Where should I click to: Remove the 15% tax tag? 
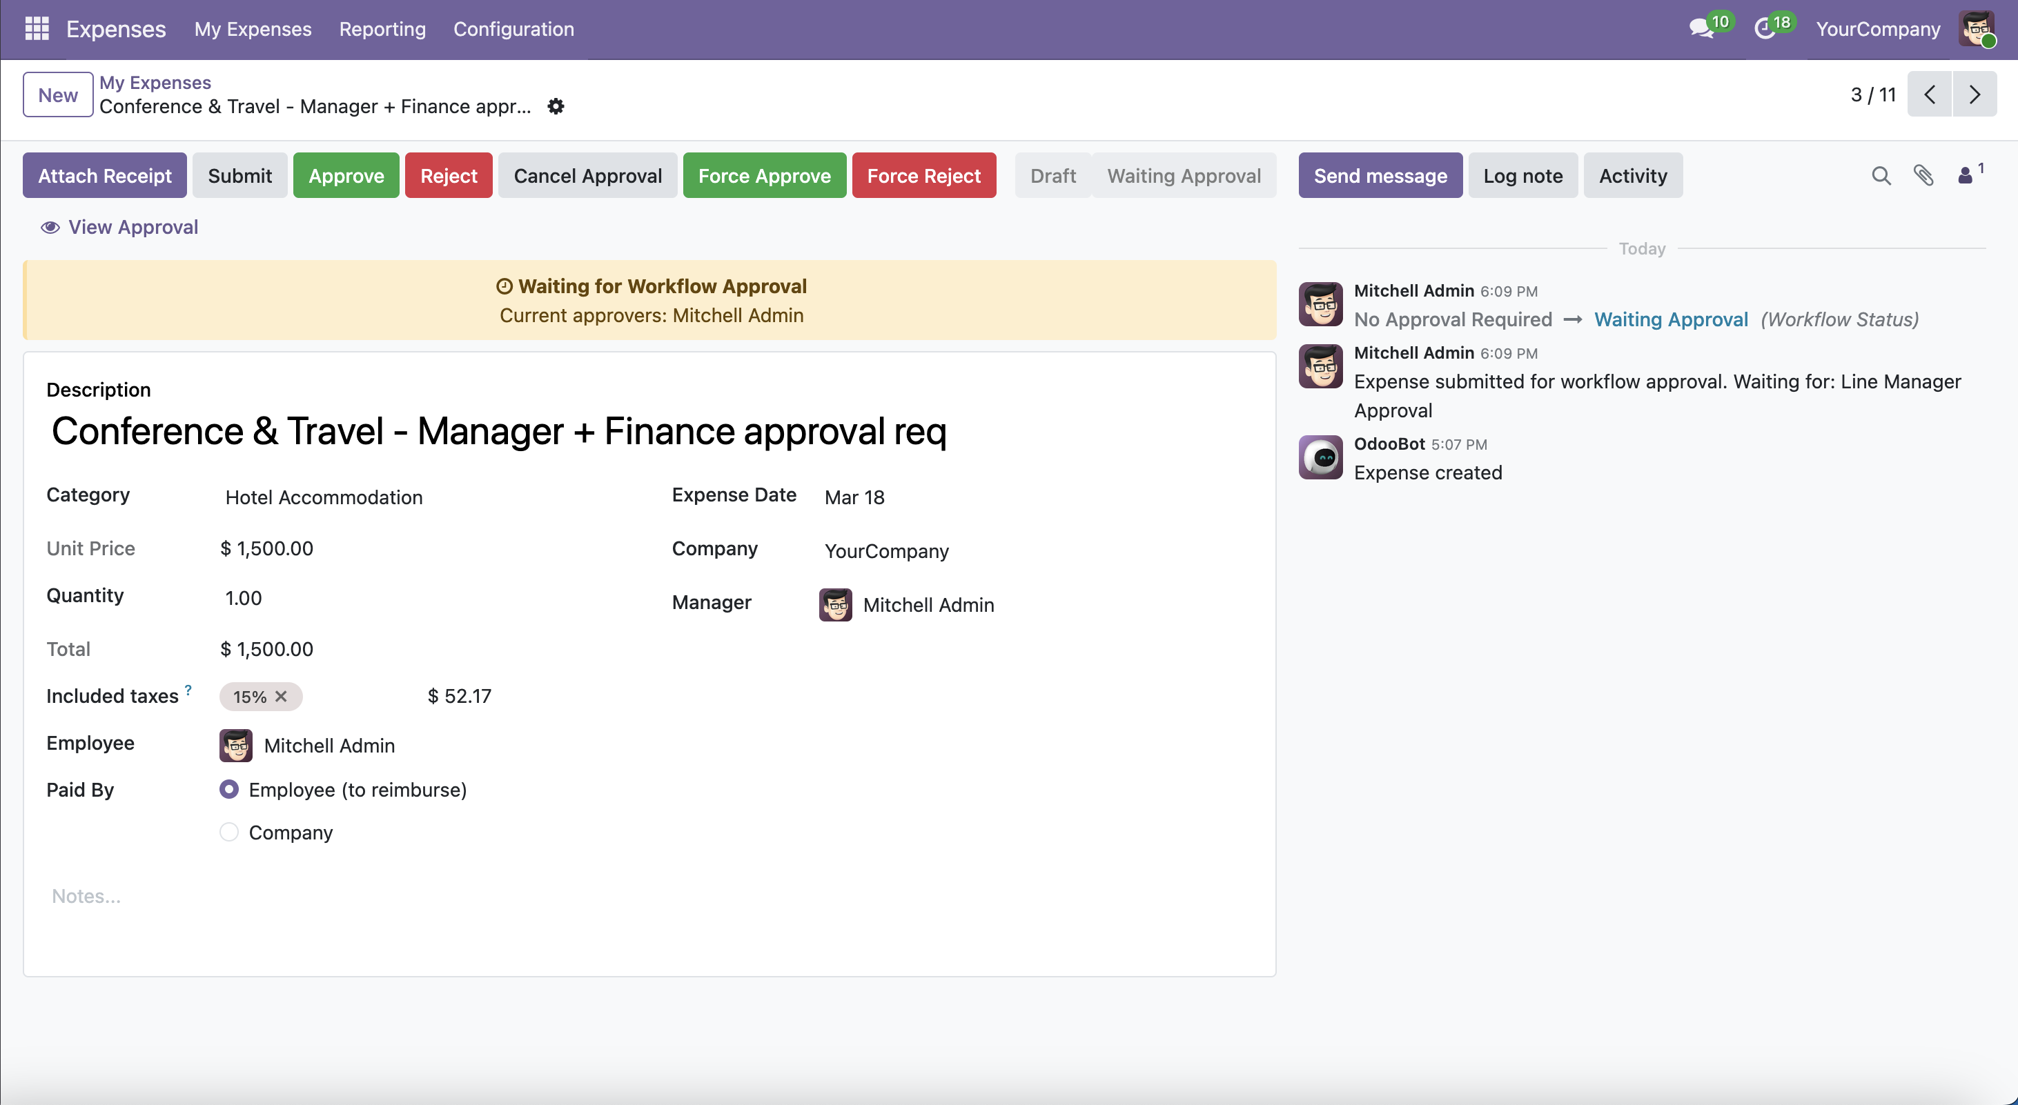[x=280, y=695]
